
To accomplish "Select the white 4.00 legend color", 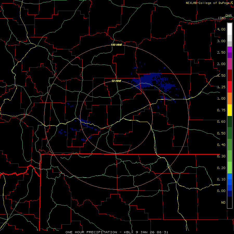I will coord(230,29).
